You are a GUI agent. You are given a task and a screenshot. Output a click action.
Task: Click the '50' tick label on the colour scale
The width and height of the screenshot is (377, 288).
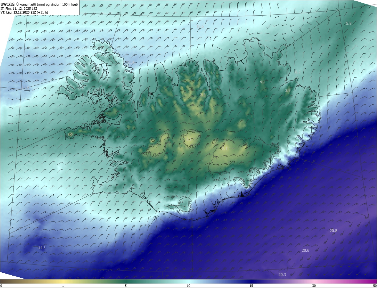click(x=374, y=286)
